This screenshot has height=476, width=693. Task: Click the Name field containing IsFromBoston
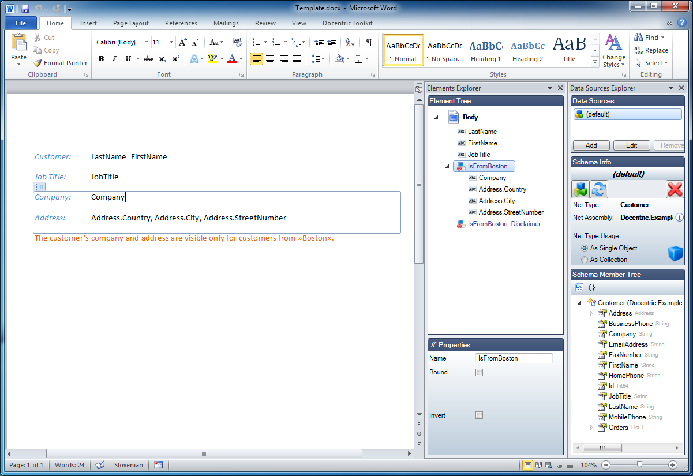point(514,358)
